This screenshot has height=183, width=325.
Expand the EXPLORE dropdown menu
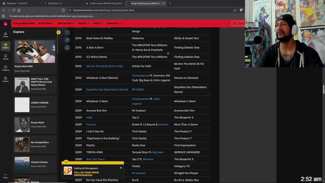click(46, 23)
